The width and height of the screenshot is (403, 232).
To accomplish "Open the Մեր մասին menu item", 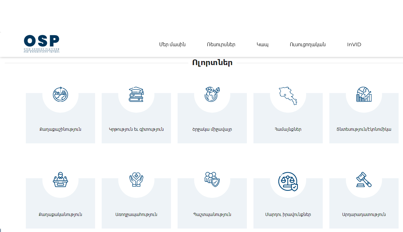I will coord(172,45).
